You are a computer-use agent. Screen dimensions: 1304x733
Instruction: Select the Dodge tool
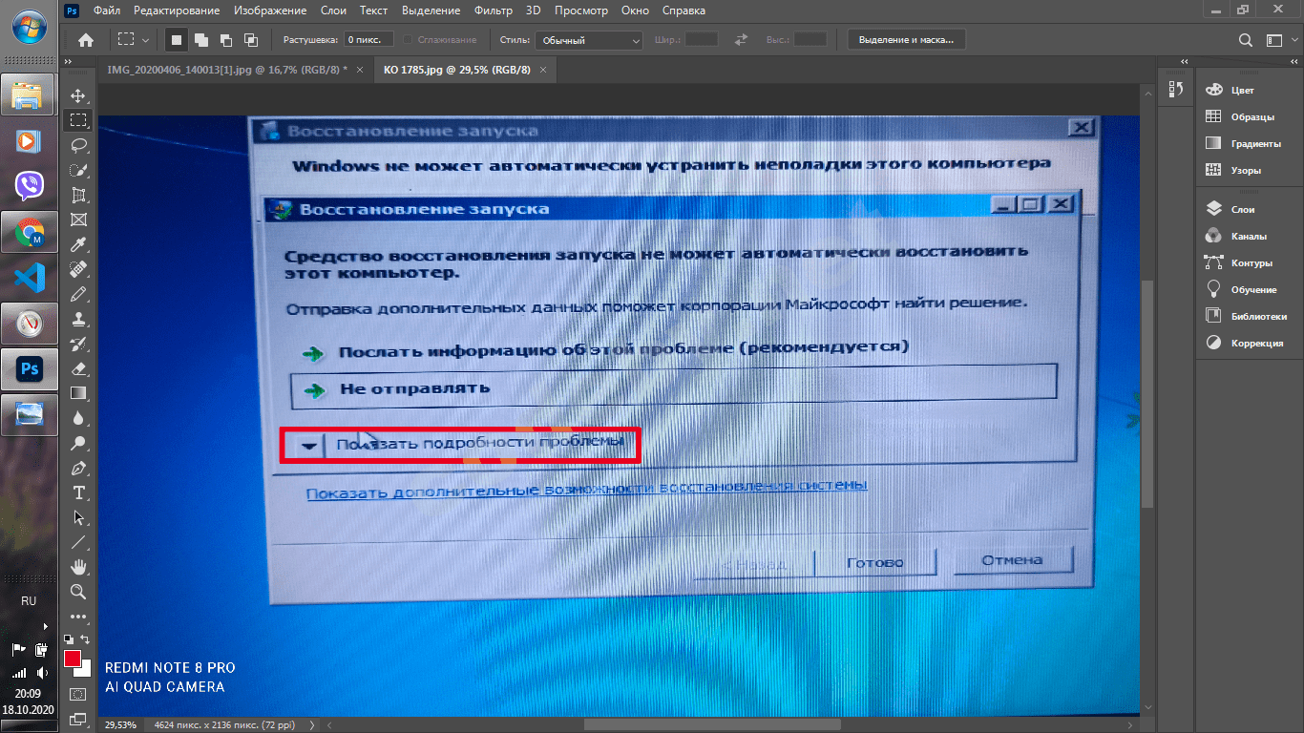(x=78, y=443)
